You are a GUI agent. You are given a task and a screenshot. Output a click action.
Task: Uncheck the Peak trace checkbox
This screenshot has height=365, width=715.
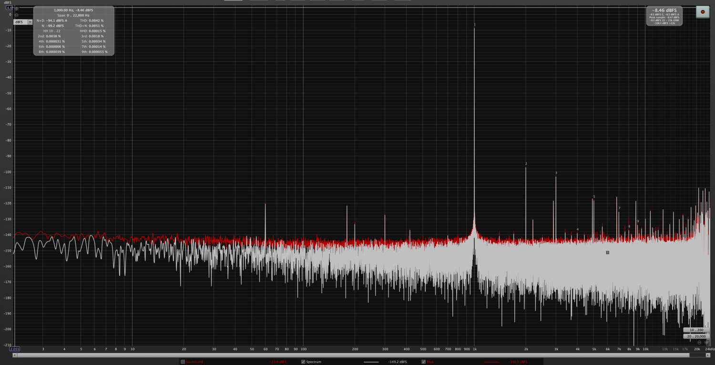(423, 362)
